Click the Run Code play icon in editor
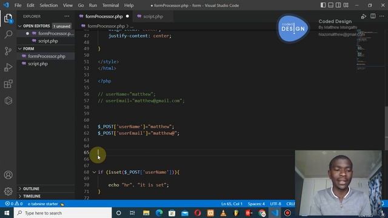Viewport: 388px width, 218px height. point(364,16)
